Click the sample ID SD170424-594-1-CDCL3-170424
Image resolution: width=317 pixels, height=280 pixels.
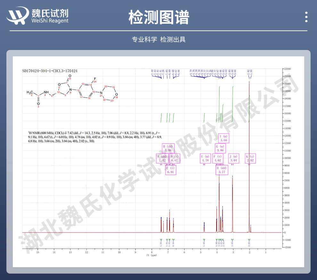(x=50, y=71)
